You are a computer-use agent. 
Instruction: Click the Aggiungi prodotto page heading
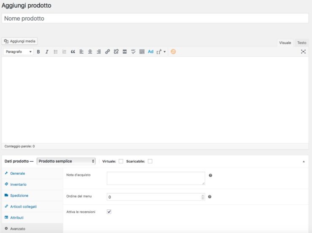[x=27, y=5]
